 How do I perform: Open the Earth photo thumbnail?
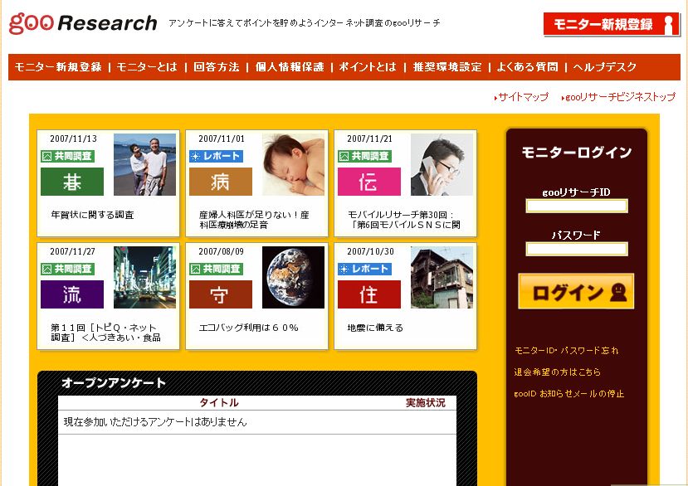click(x=293, y=277)
